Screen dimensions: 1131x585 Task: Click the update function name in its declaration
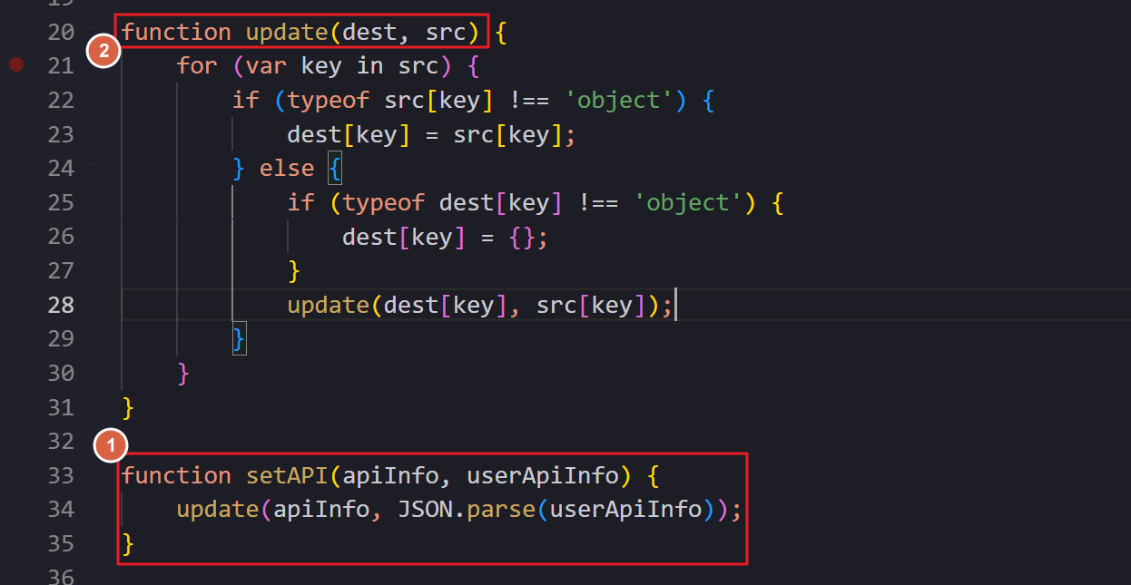point(287,32)
